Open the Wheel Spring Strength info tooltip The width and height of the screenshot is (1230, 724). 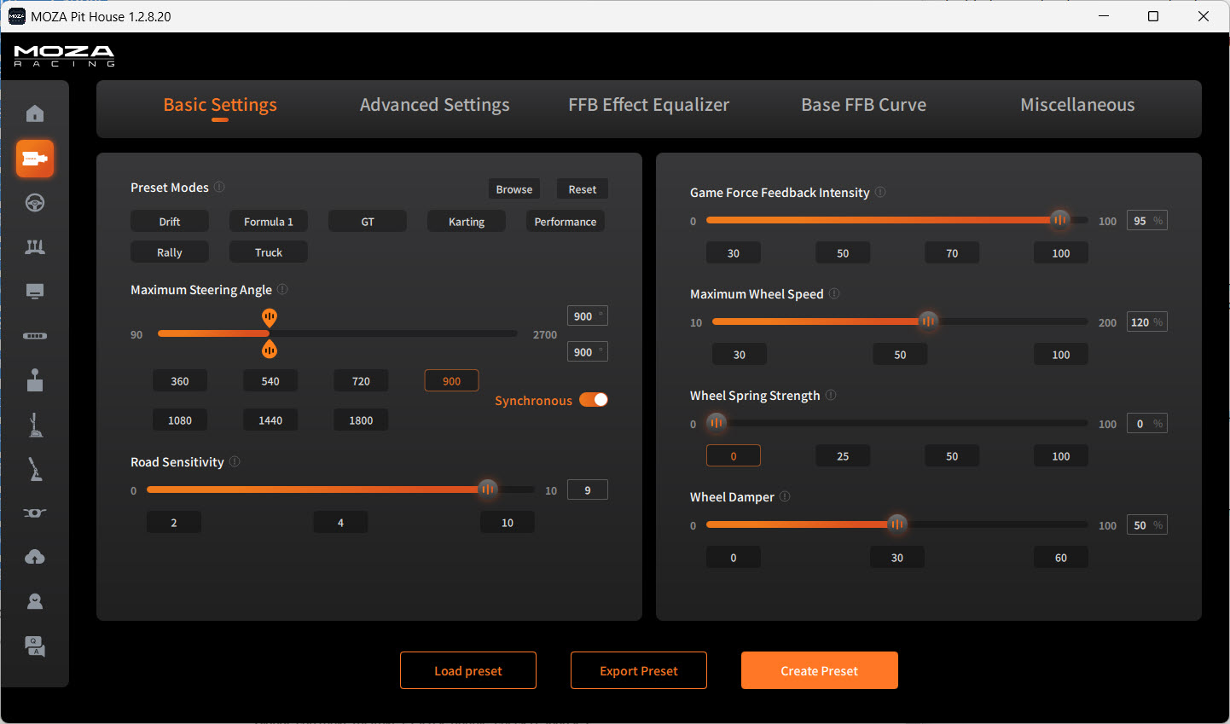click(832, 395)
